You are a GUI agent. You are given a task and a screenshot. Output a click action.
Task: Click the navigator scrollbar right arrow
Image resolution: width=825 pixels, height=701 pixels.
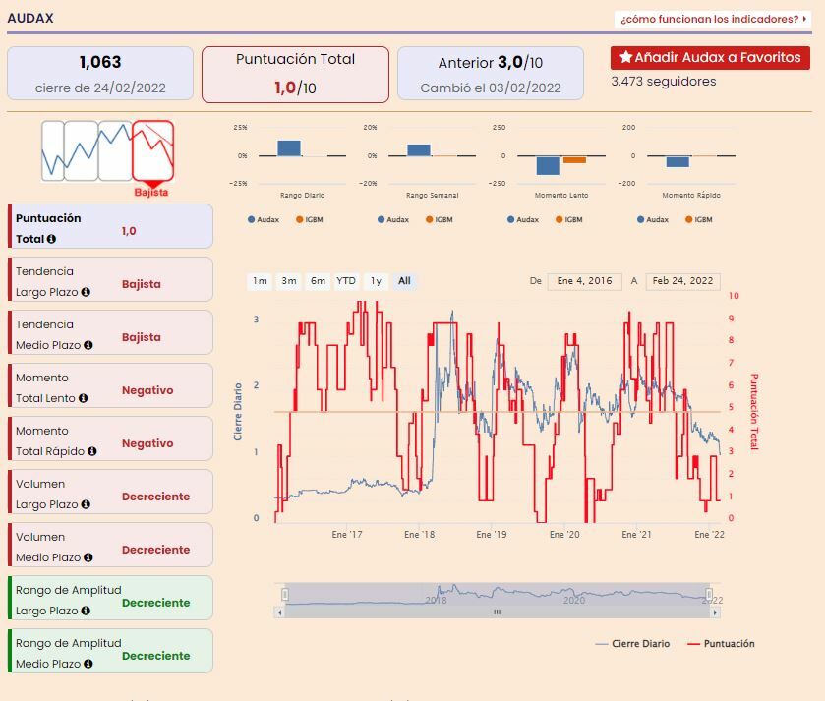(715, 613)
